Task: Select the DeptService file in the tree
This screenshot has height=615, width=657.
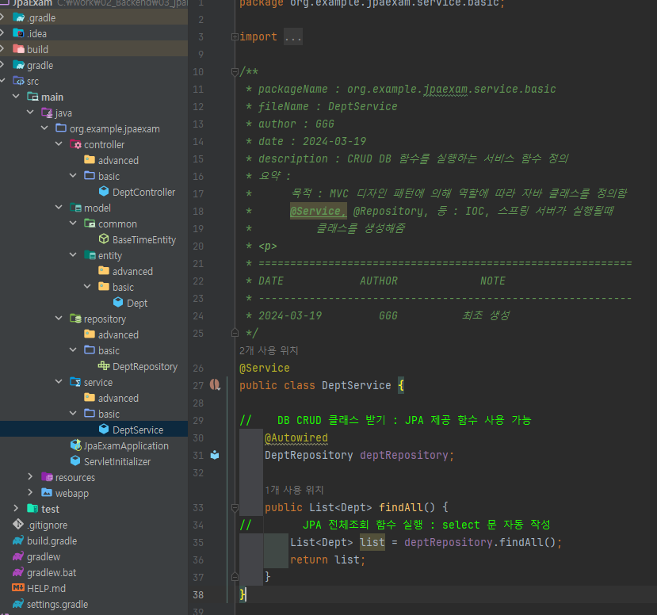Action: pyautogui.click(x=138, y=430)
